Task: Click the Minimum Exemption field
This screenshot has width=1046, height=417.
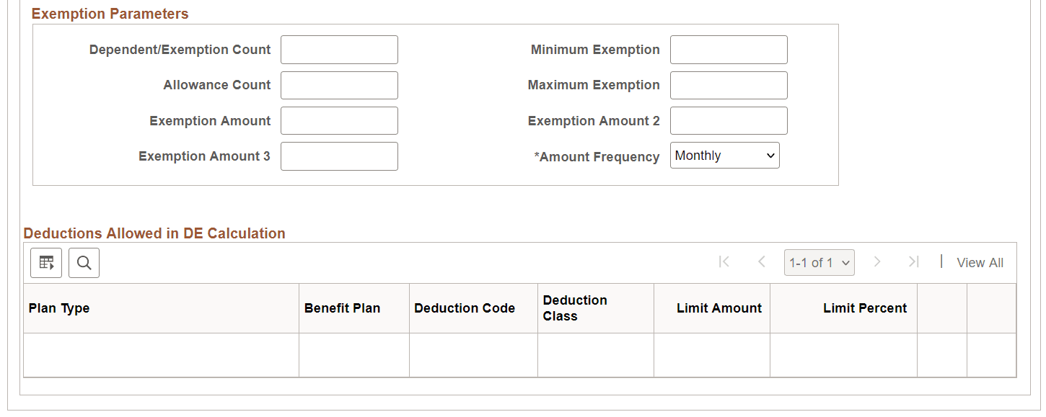Action: pyautogui.click(x=728, y=49)
